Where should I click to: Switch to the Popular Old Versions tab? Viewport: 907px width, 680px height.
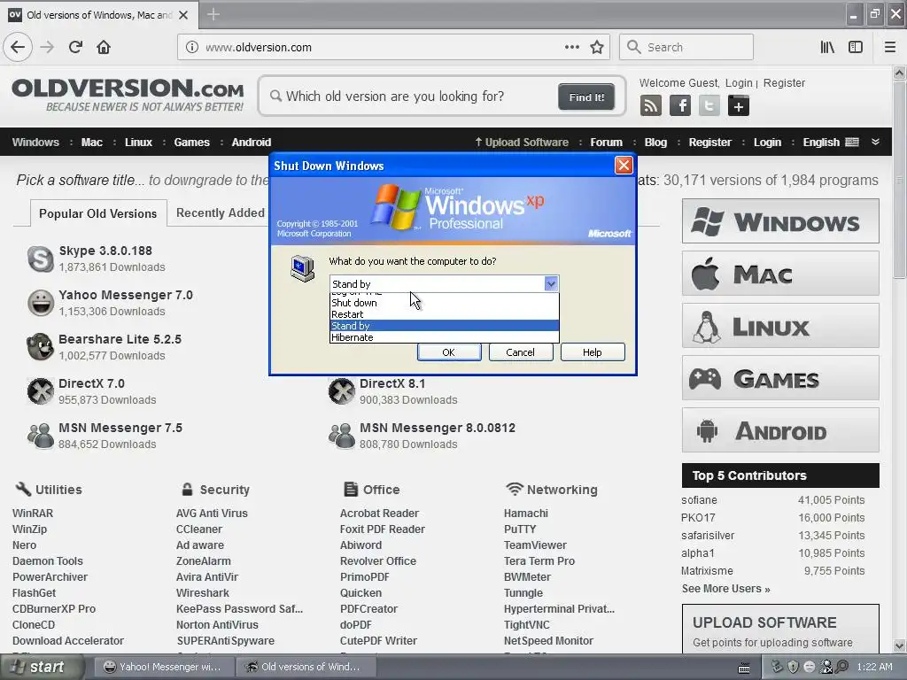97,213
